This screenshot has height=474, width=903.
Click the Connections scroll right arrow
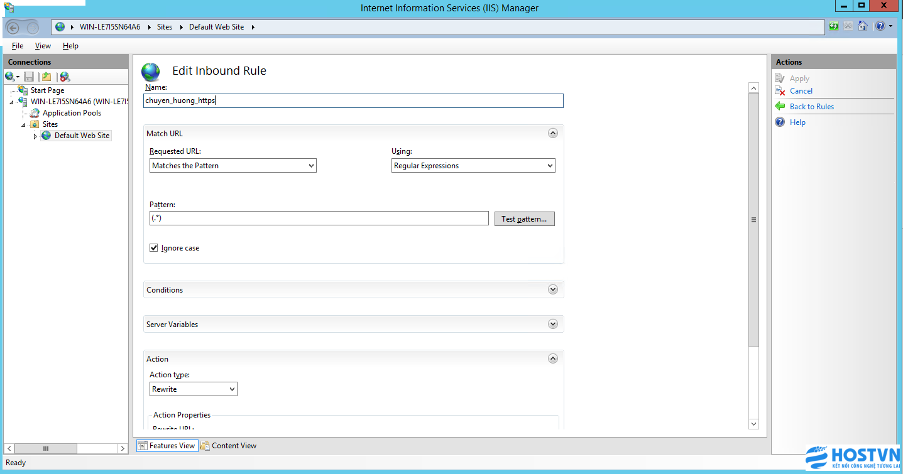pos(123,449)
